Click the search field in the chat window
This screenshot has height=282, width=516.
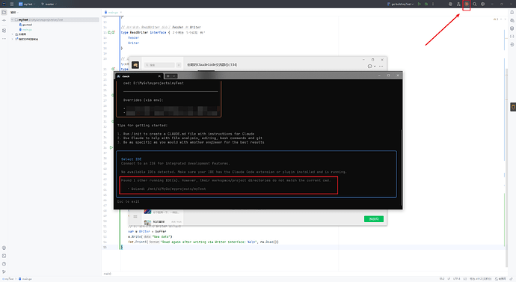coord(159,65)
